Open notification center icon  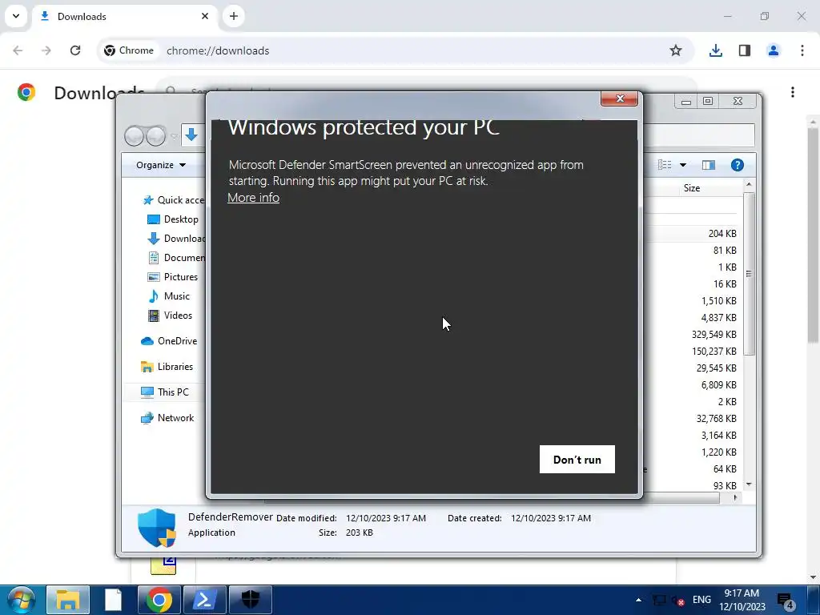[x=785, y=601]
